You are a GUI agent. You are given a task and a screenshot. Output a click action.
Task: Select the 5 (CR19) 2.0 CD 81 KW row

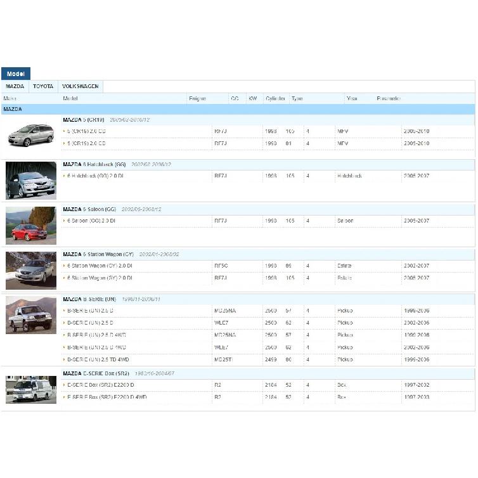click(268, 143)
